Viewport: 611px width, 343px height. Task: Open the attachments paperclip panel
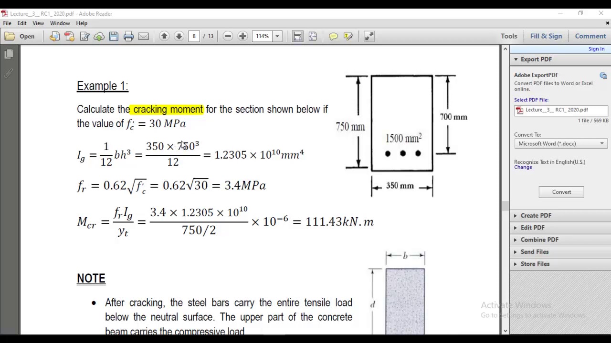[9, 73]
